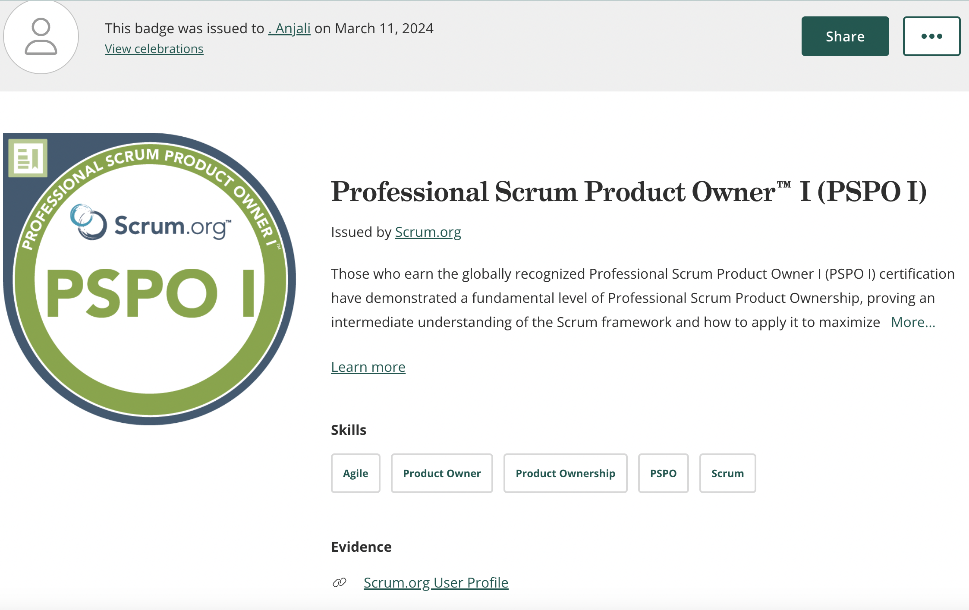Click the green credential icon on the badge corner

tap(28, 158)
